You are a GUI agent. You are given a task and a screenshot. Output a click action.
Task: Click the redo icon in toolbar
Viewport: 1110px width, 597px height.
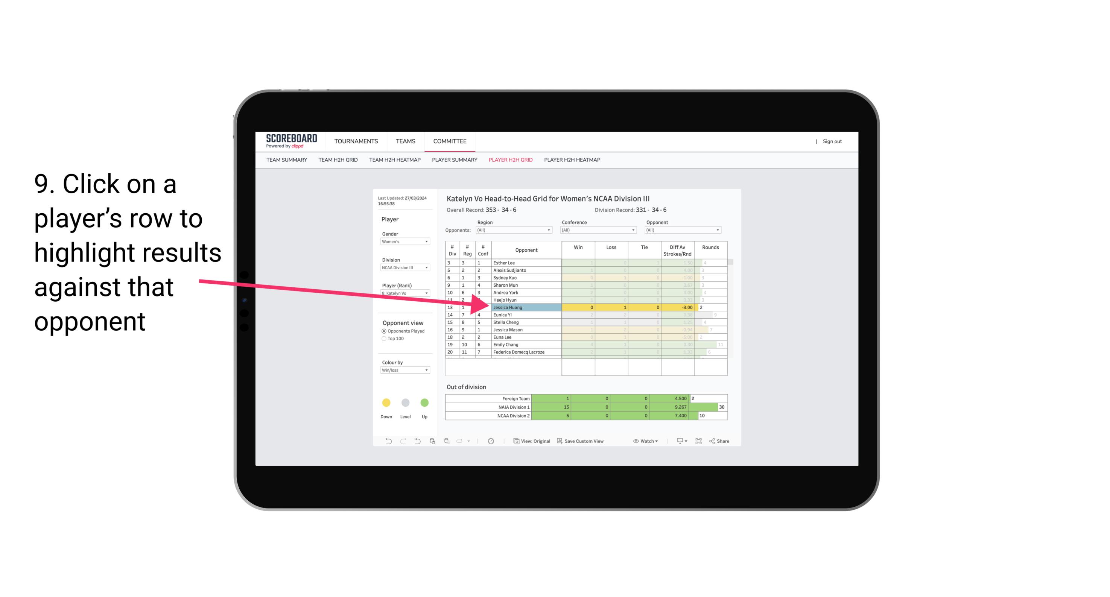point(401,442)
